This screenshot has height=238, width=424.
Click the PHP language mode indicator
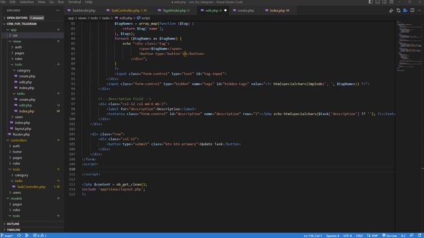coord(374,235)
